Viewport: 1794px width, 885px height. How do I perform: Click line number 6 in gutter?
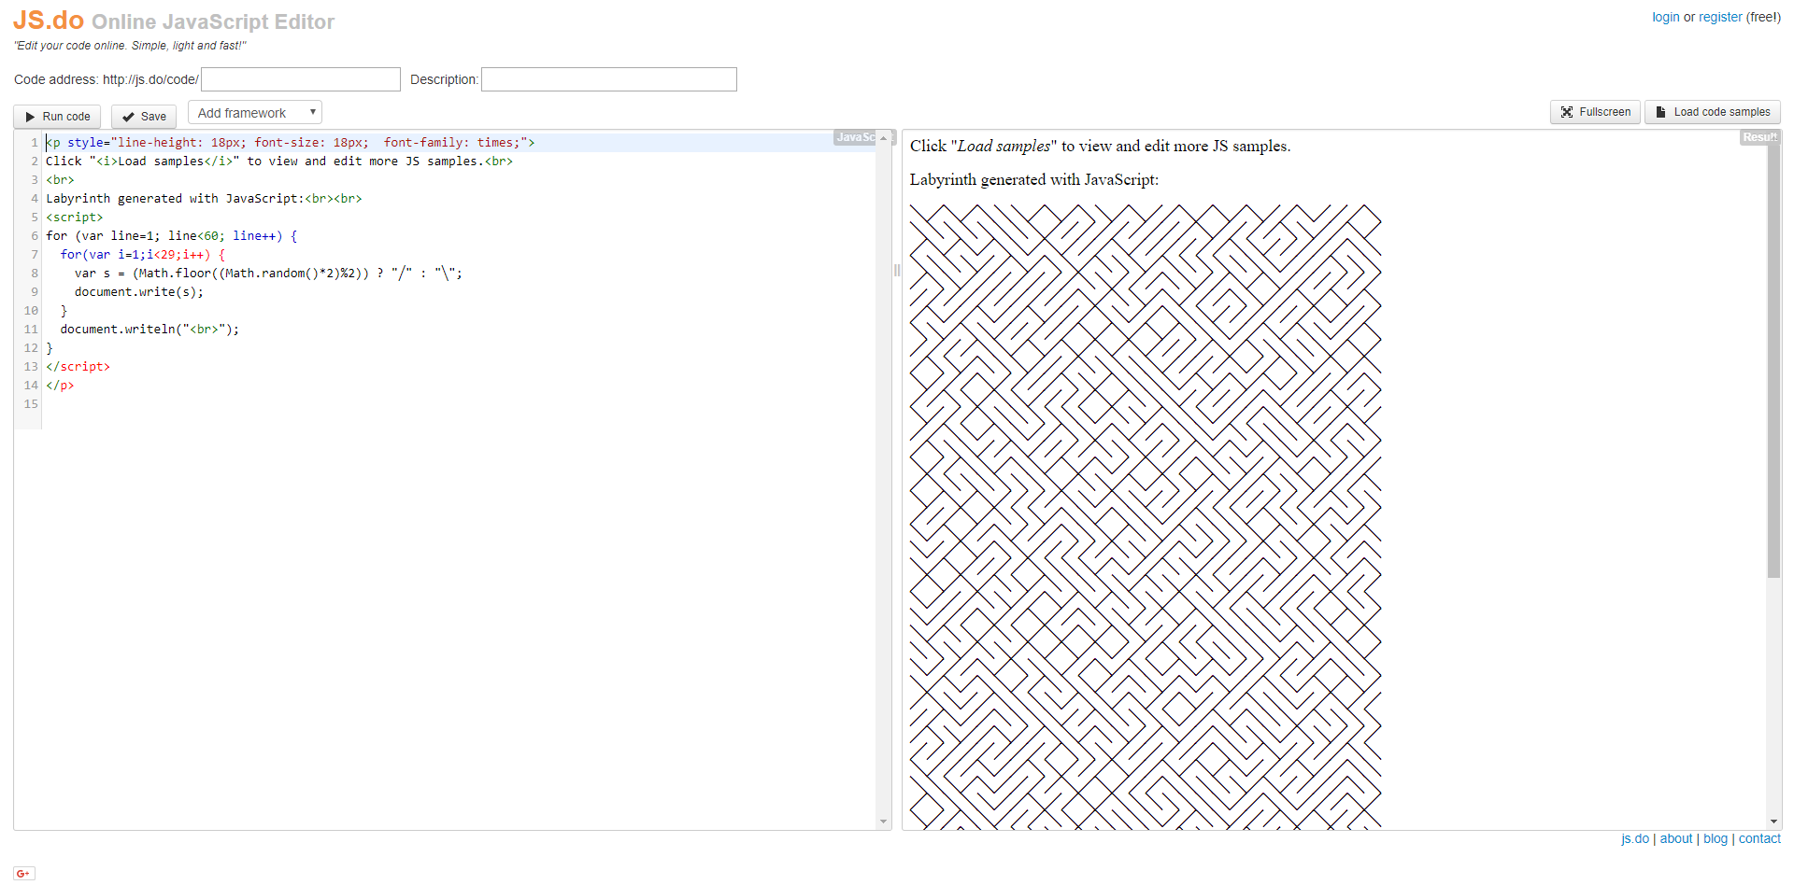point(35,236)
